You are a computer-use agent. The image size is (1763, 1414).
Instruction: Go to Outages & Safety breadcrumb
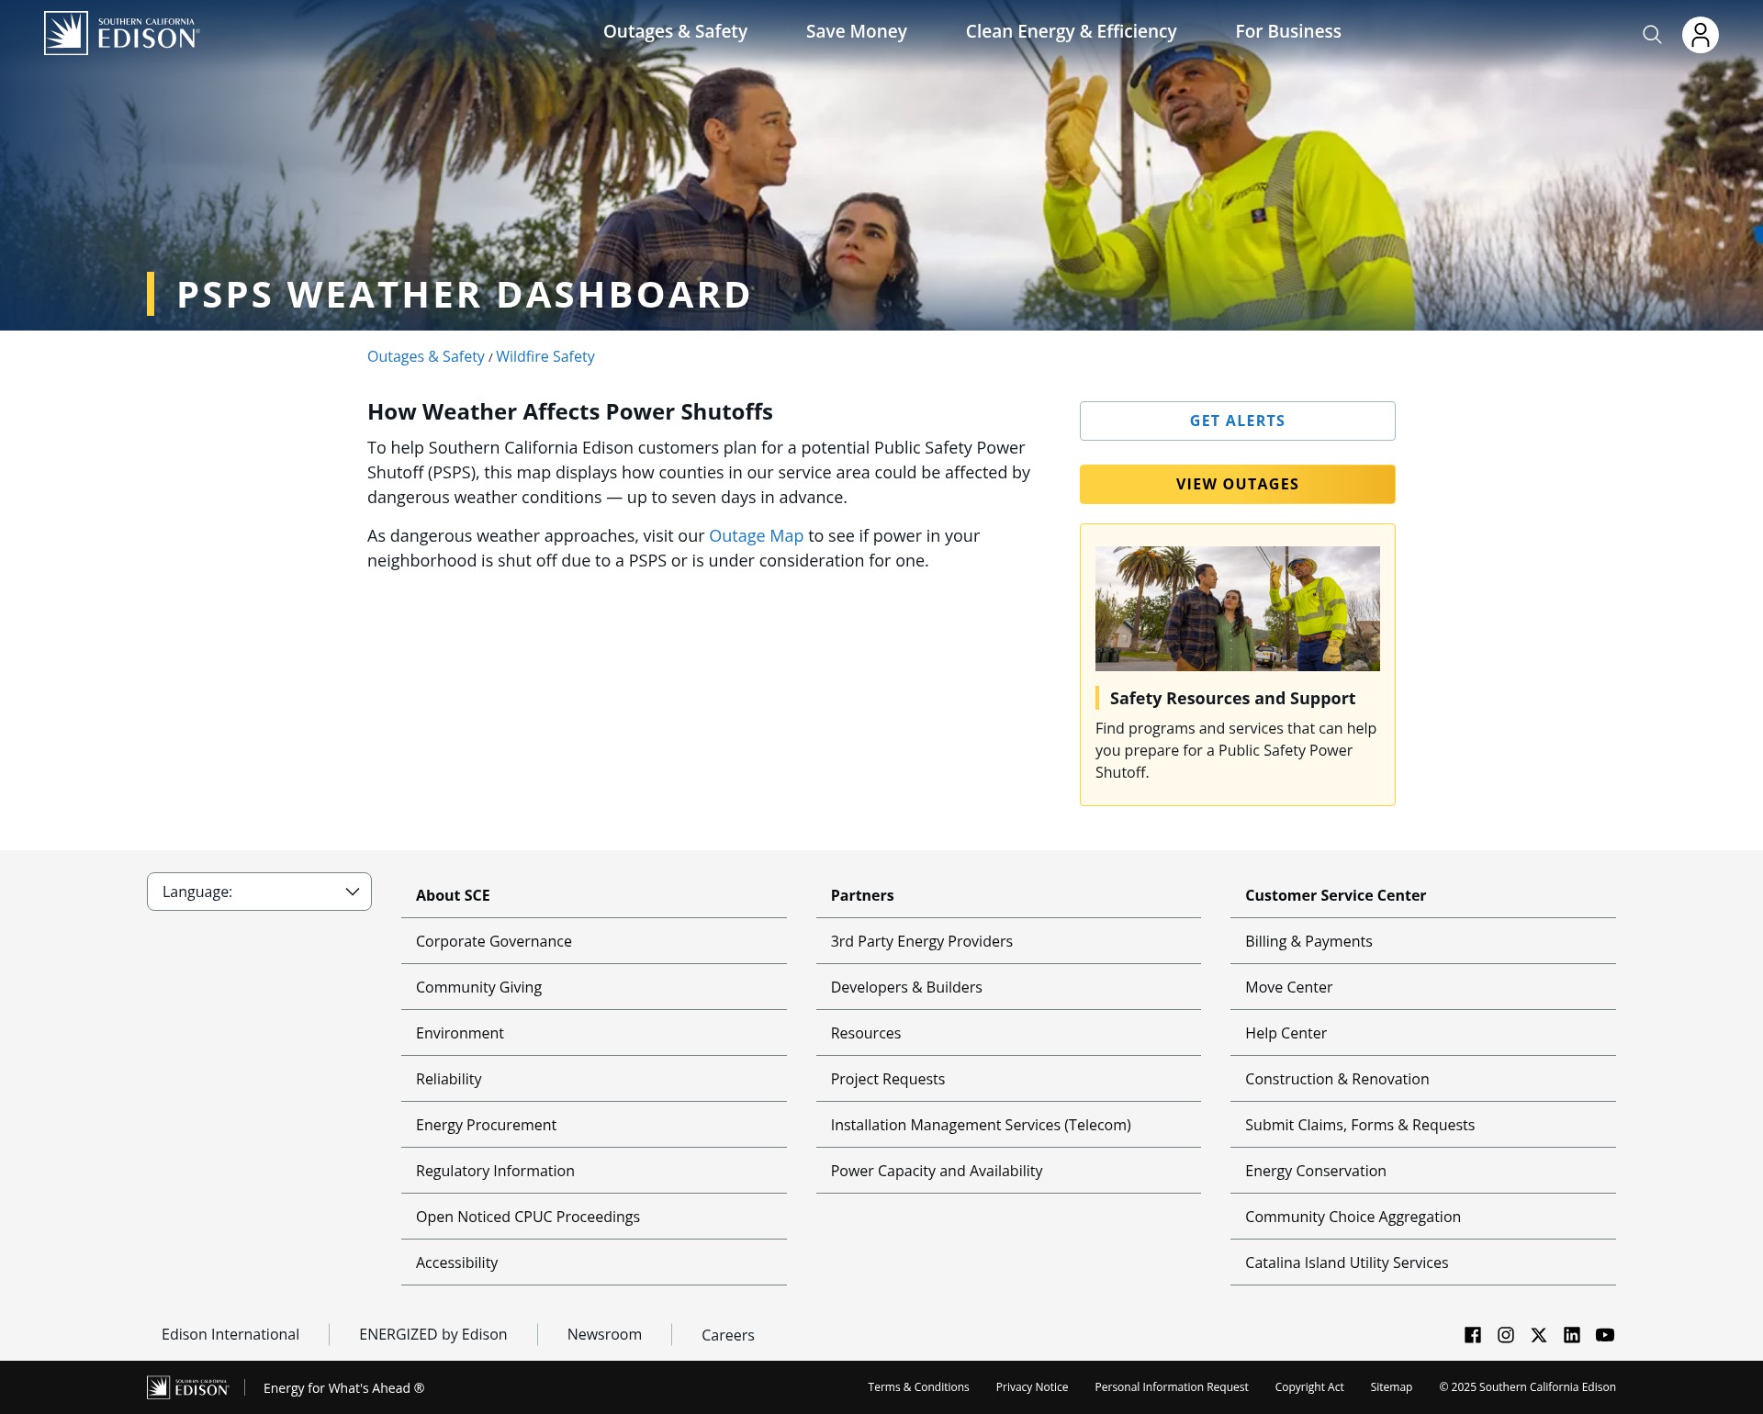coord(425,356)
